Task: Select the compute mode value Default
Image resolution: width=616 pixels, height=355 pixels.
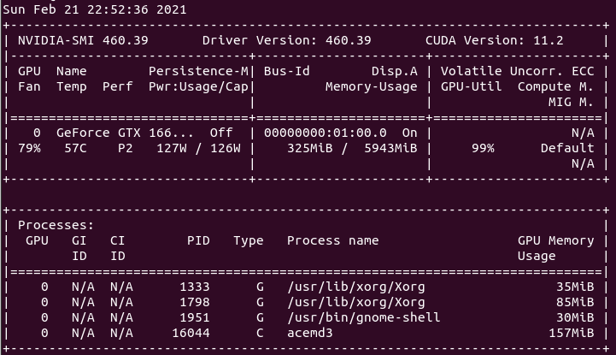Action: (567, 148)
